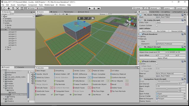Select the Rect transform tool
This screenshot has width=189, height=106.
(22, 9)
